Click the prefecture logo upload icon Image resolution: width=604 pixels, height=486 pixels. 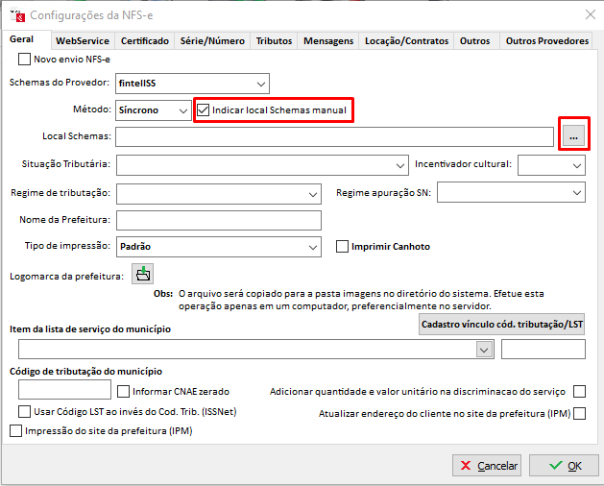[x=142, y=276]
